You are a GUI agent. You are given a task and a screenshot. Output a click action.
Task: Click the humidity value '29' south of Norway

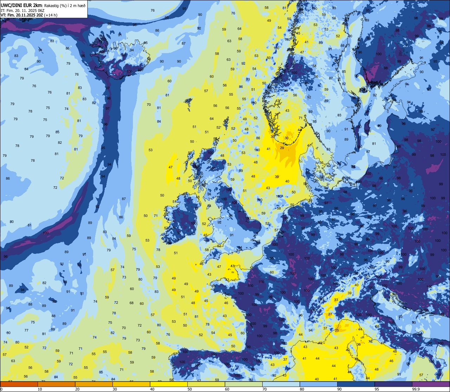click(282, 148)
